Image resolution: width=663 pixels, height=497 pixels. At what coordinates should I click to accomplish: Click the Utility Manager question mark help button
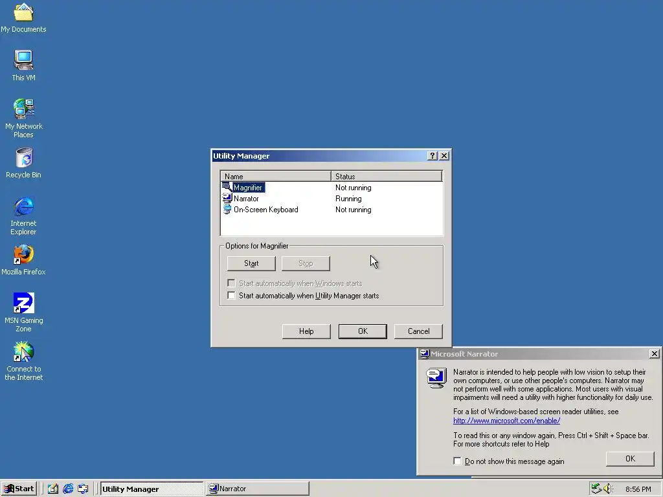click(432, 155)
